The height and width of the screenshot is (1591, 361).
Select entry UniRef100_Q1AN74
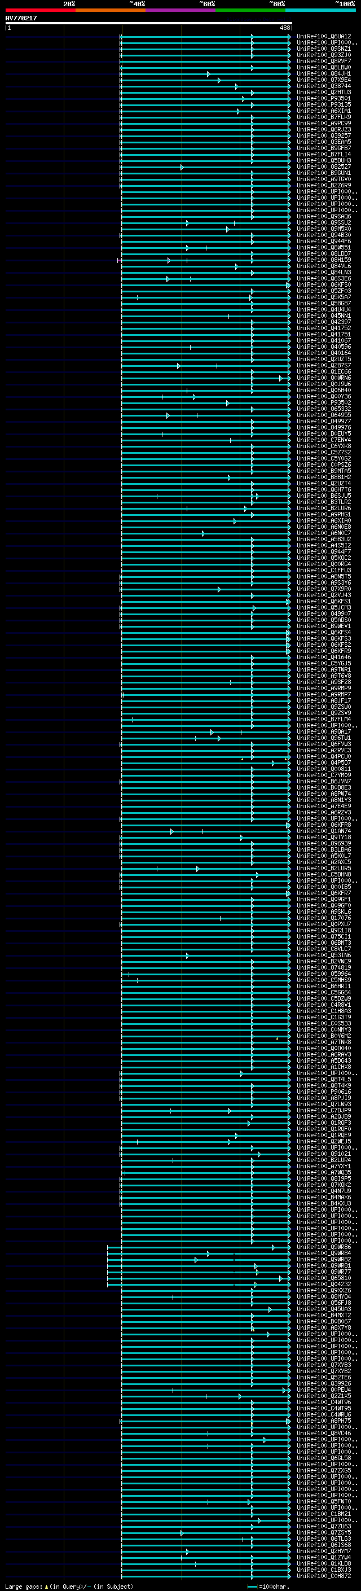[324, 831]
